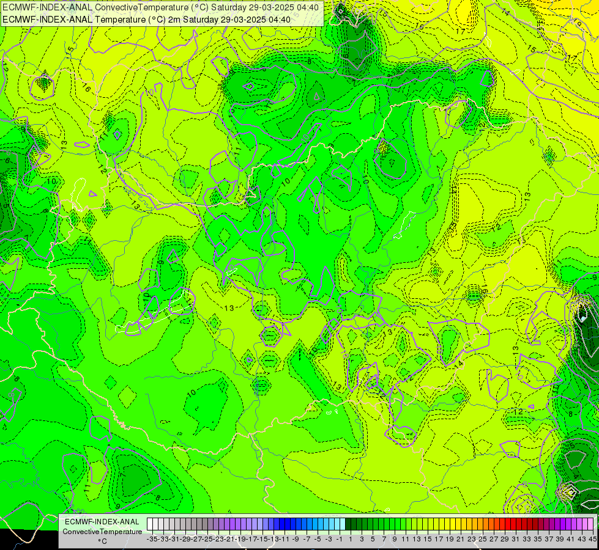Click the -1 value on the legend scale

pyautogui.click(x=339, y=539)
